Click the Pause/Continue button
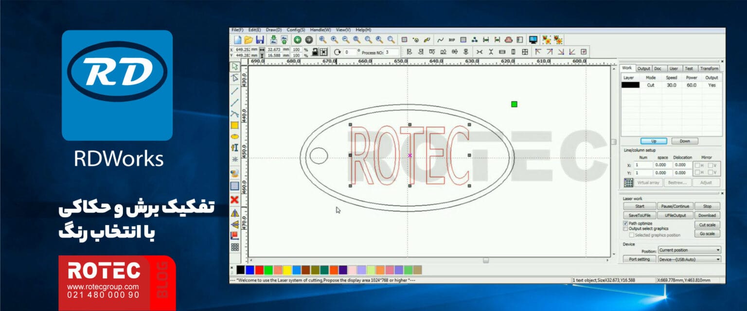Image resolution: width=747 pixels, height=311 pixels. (675, 206)
